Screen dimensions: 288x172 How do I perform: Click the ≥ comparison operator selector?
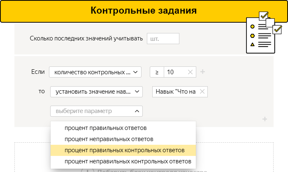(157, 72)
